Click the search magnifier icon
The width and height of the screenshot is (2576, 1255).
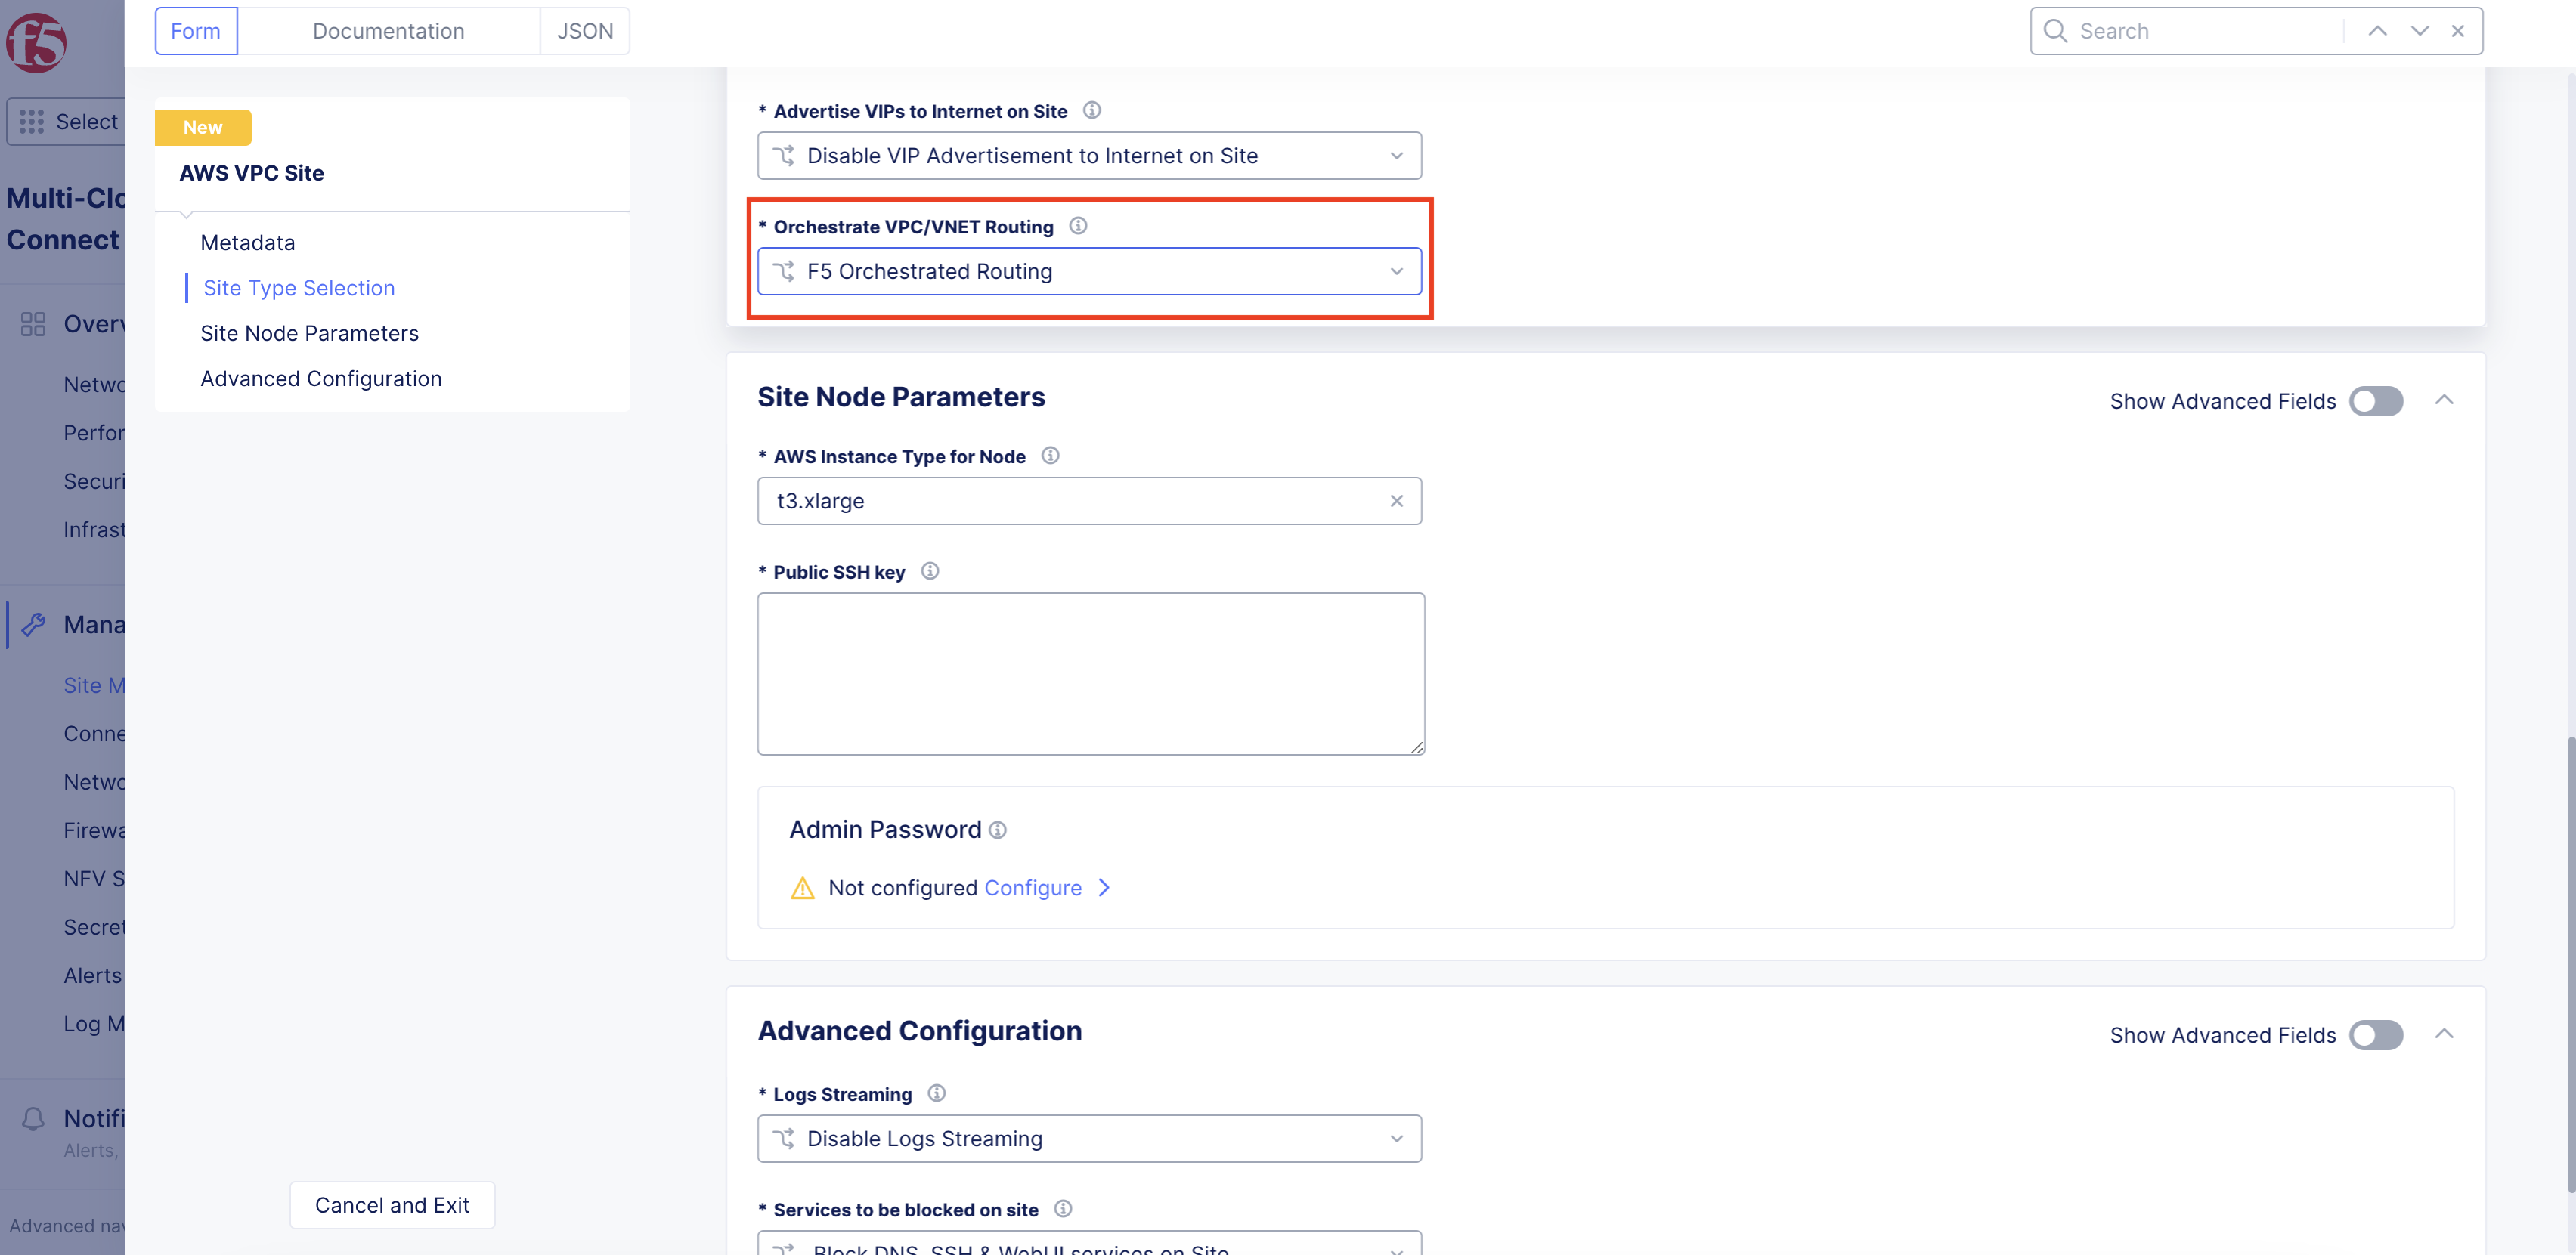(x=2054, y=31)
